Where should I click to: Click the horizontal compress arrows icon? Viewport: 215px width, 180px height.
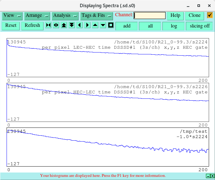click(48, 25)
